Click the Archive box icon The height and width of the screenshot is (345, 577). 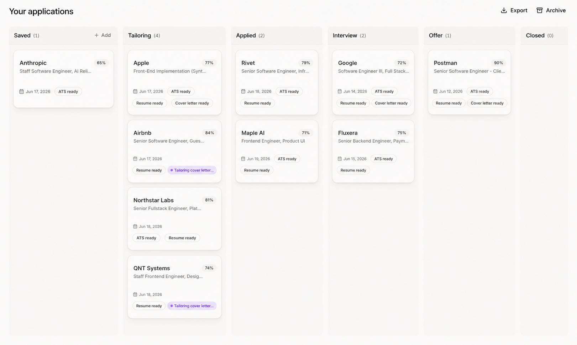pyautogui.click(x=540, y=10)
